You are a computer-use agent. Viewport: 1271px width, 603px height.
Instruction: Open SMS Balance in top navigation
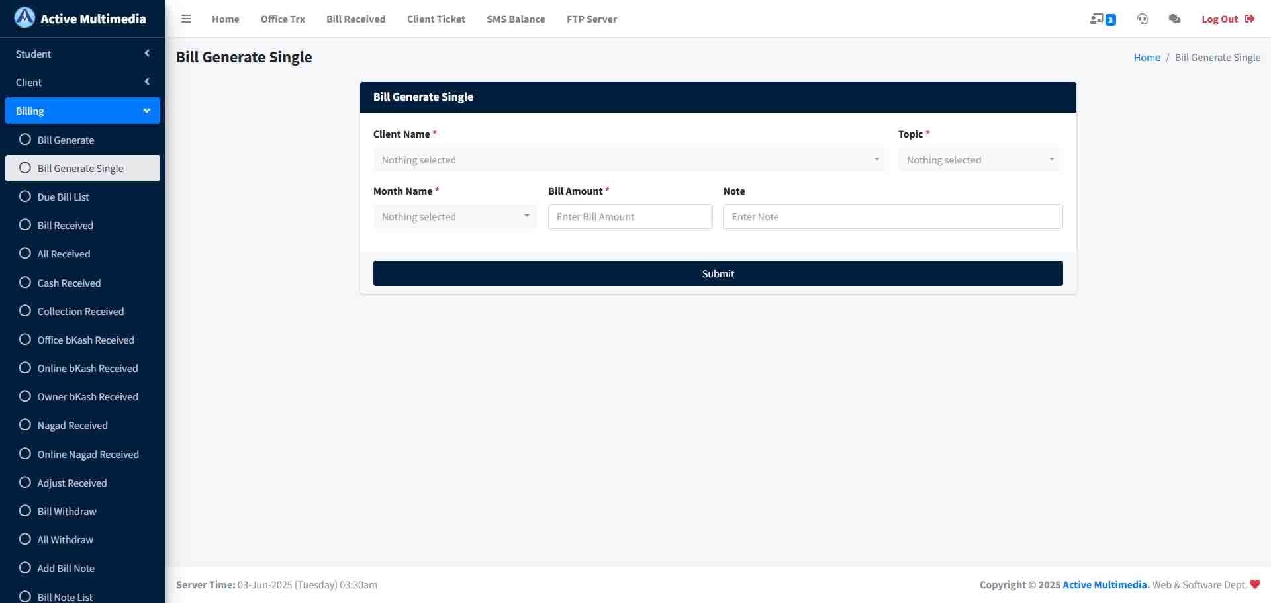[516, 19]
